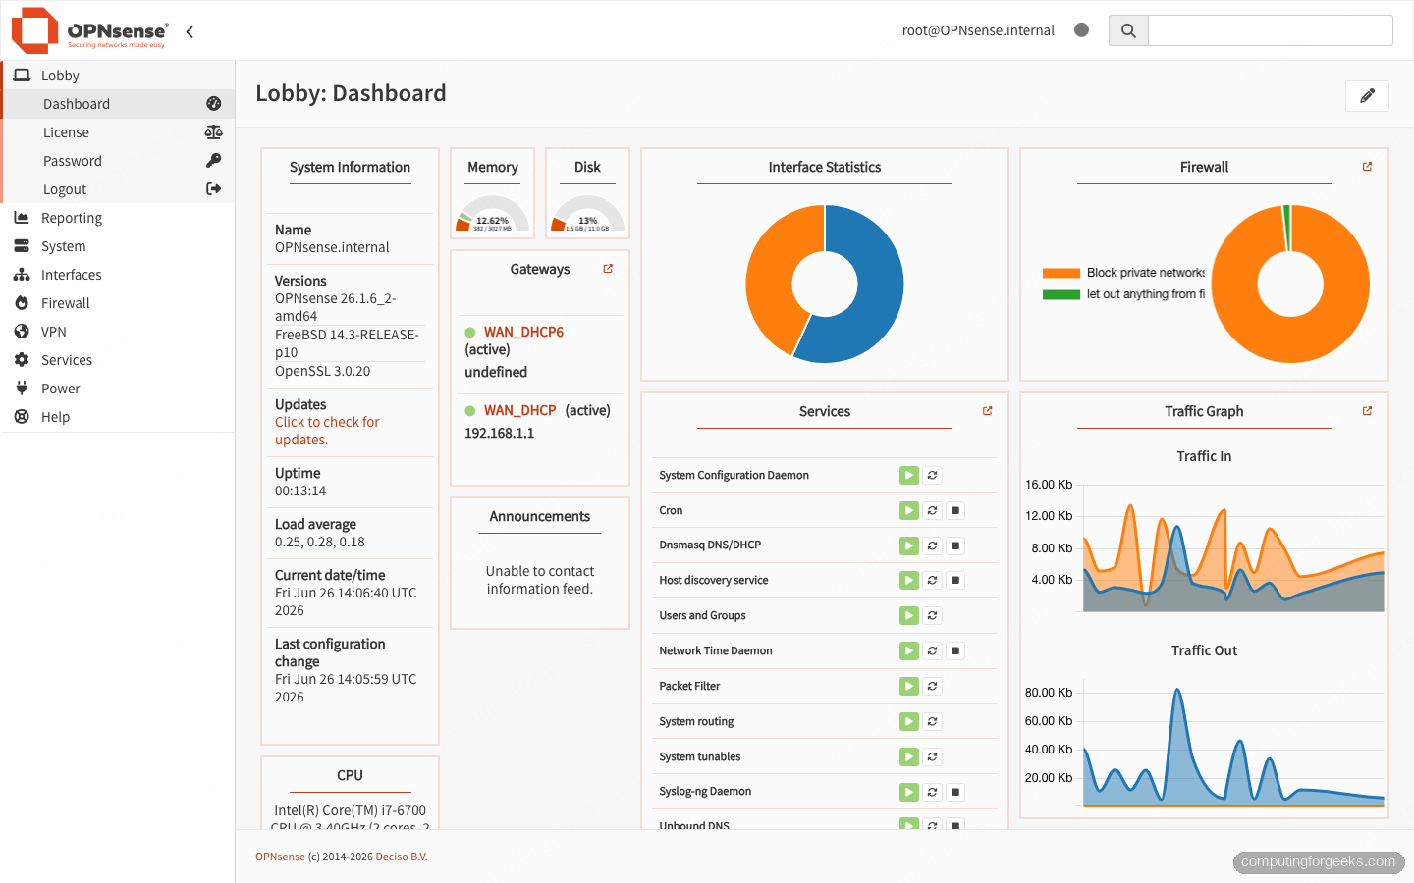Open the Gateways widget external link icon
This screenshot has width=1414, height=883.
click(608, 268)
